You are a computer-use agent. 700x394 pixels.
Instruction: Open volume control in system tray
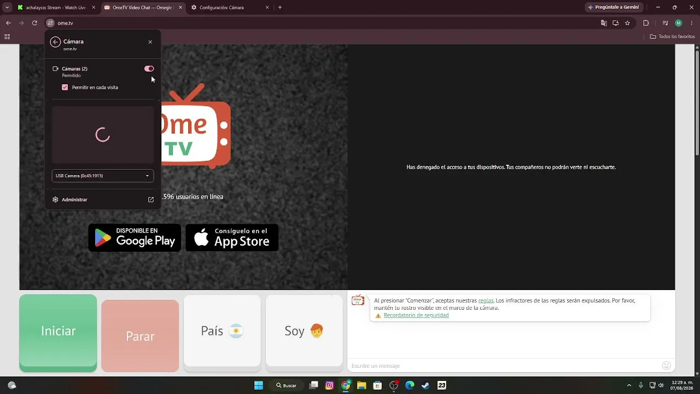[x=661, y=385]
